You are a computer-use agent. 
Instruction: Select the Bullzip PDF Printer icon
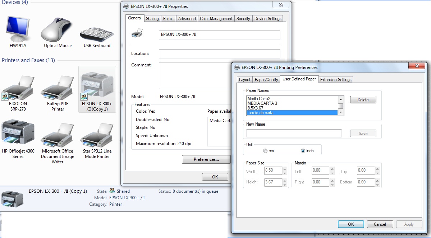(58, 88)
